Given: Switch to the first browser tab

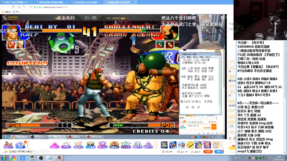Looking at the screenshot, I should [x=17, y=2].
